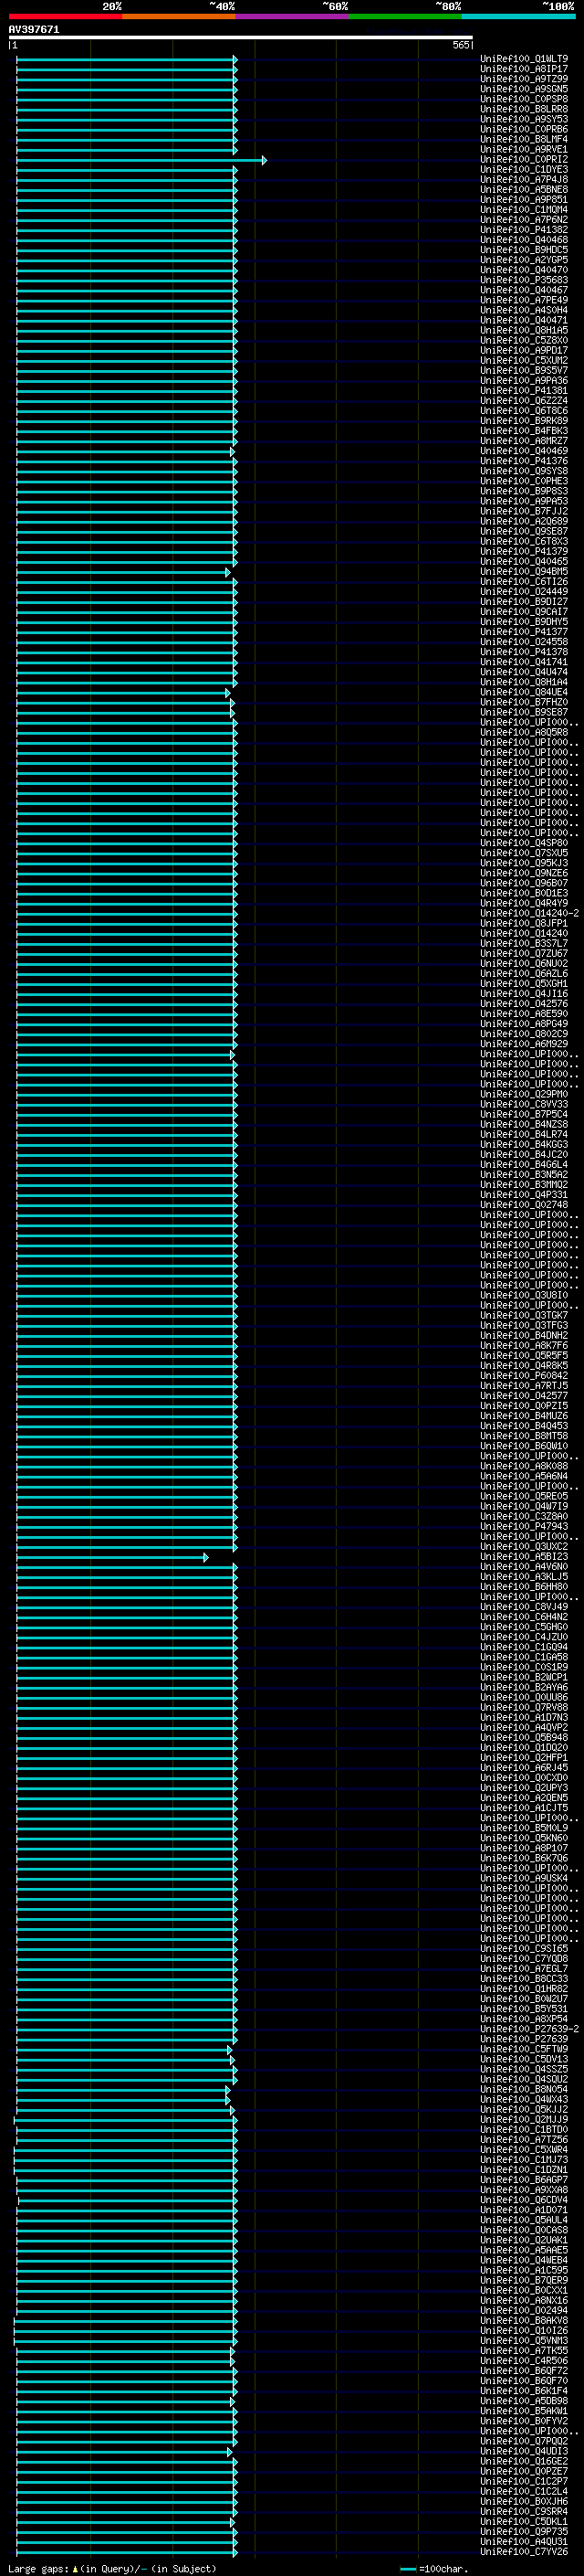Click the longer alignment bar for C0PRI2
584x2576 pixels.
(141, 160)
